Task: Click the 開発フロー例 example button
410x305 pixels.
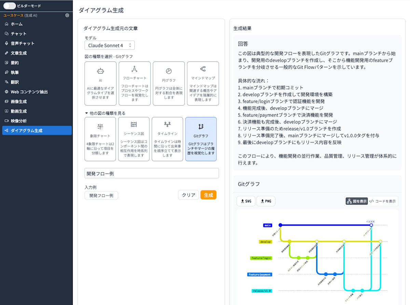Action: click(101, 196)
